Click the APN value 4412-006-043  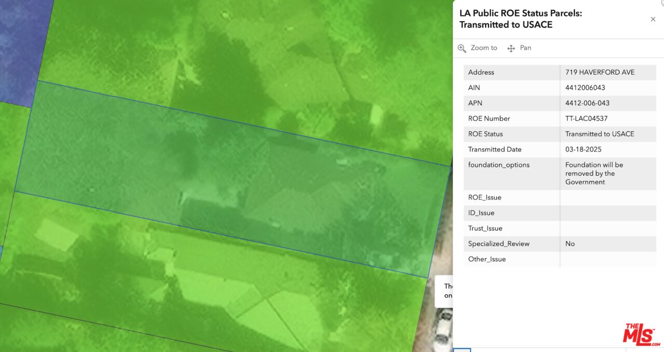(x=587, y=103)
